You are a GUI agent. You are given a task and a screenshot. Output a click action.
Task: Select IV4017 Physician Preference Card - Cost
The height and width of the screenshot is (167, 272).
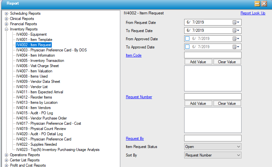(x=49, y=123)
